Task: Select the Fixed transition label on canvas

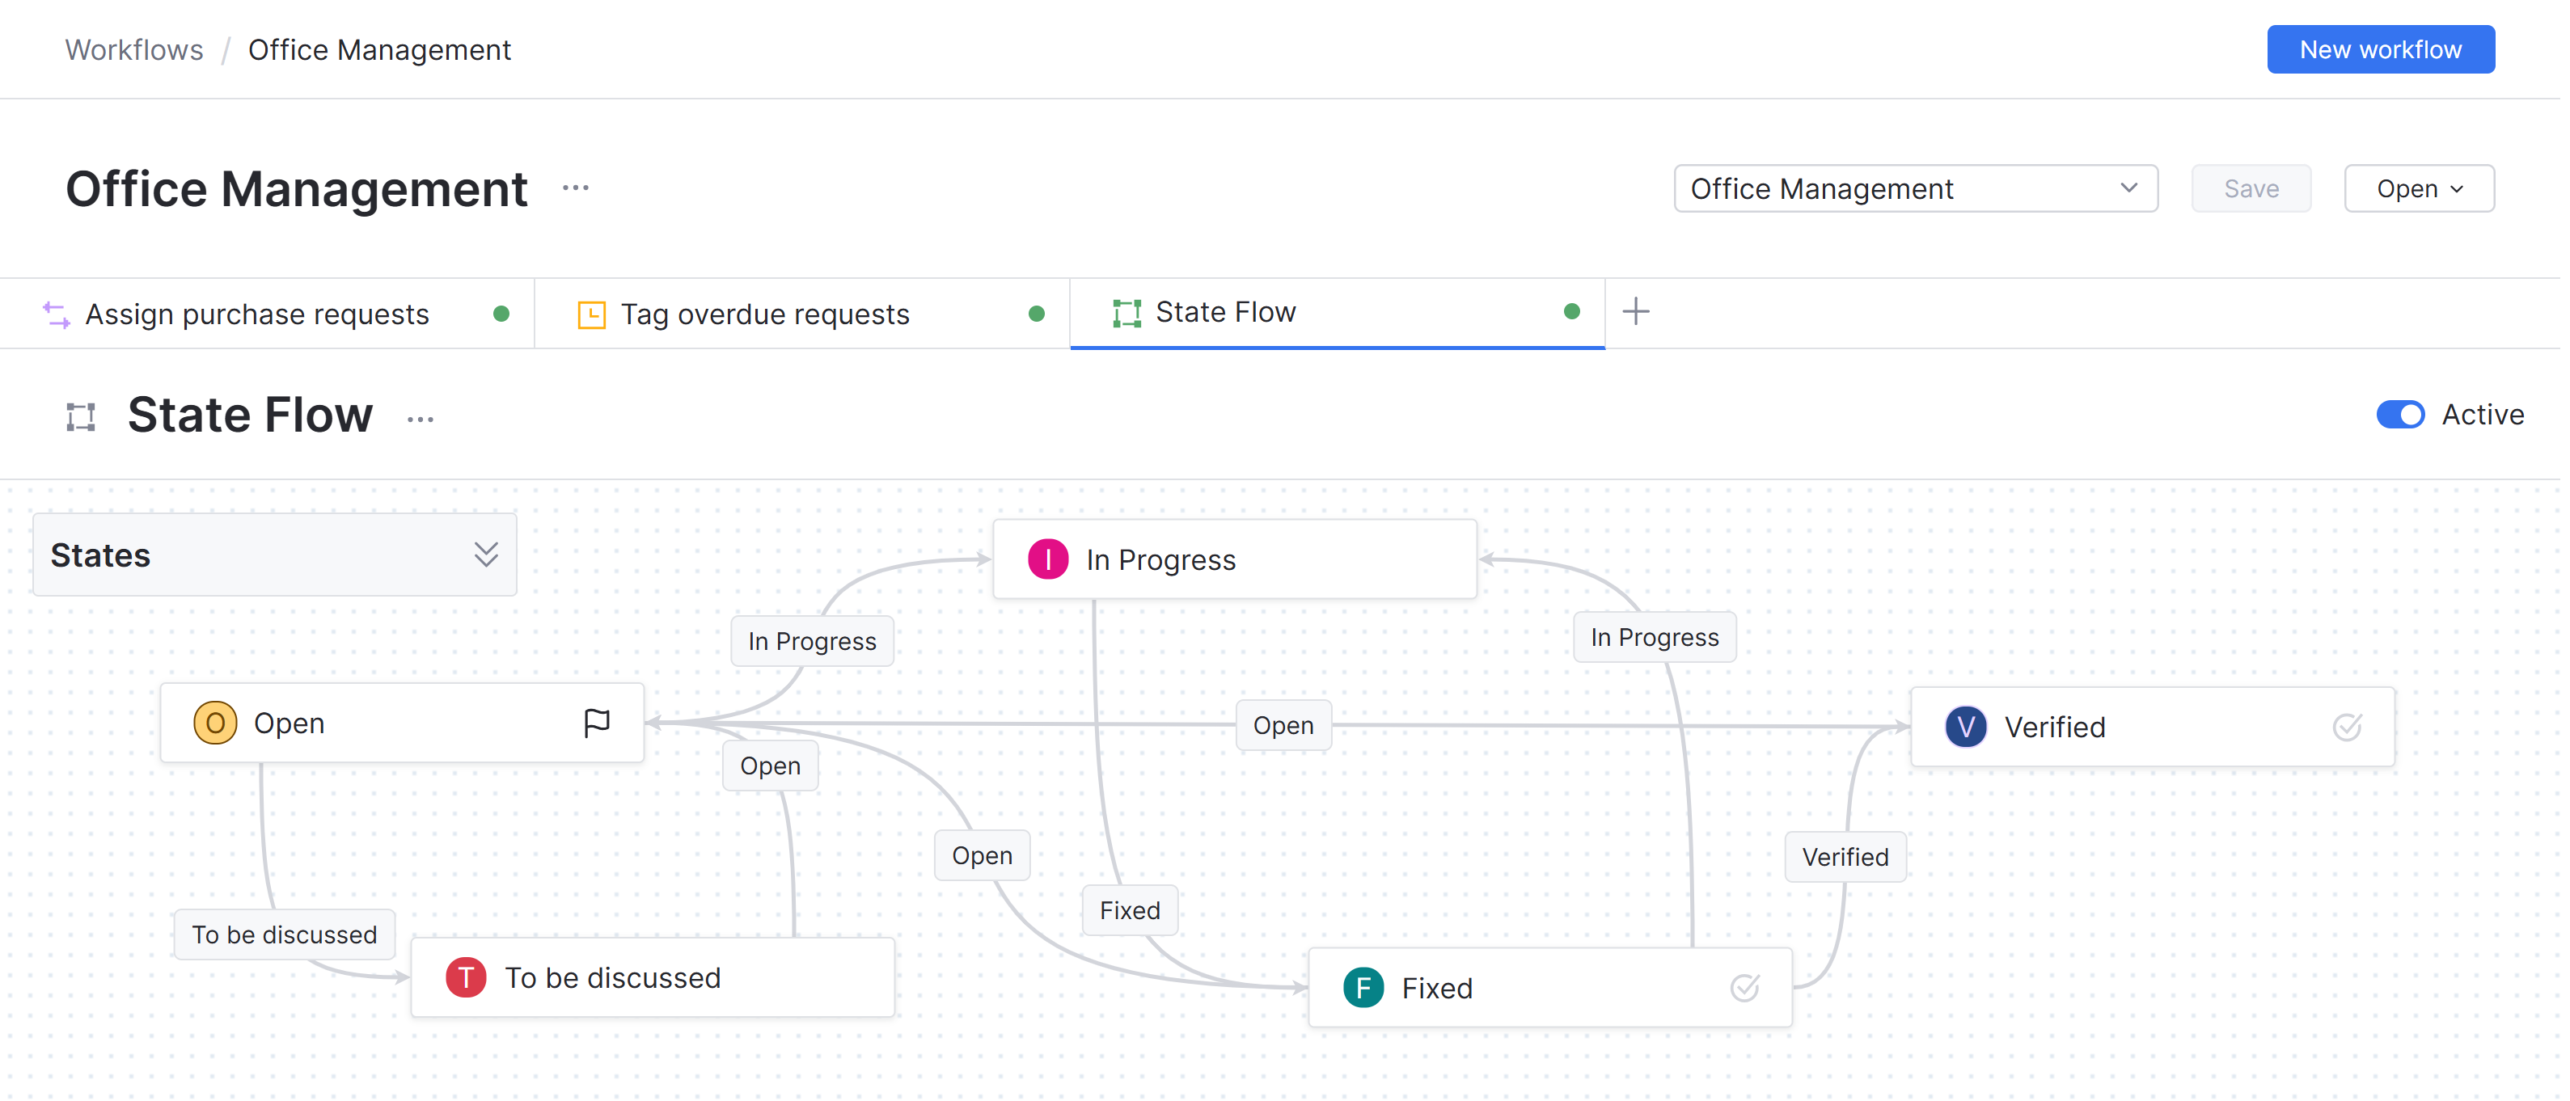Action: click(1130, 909)
